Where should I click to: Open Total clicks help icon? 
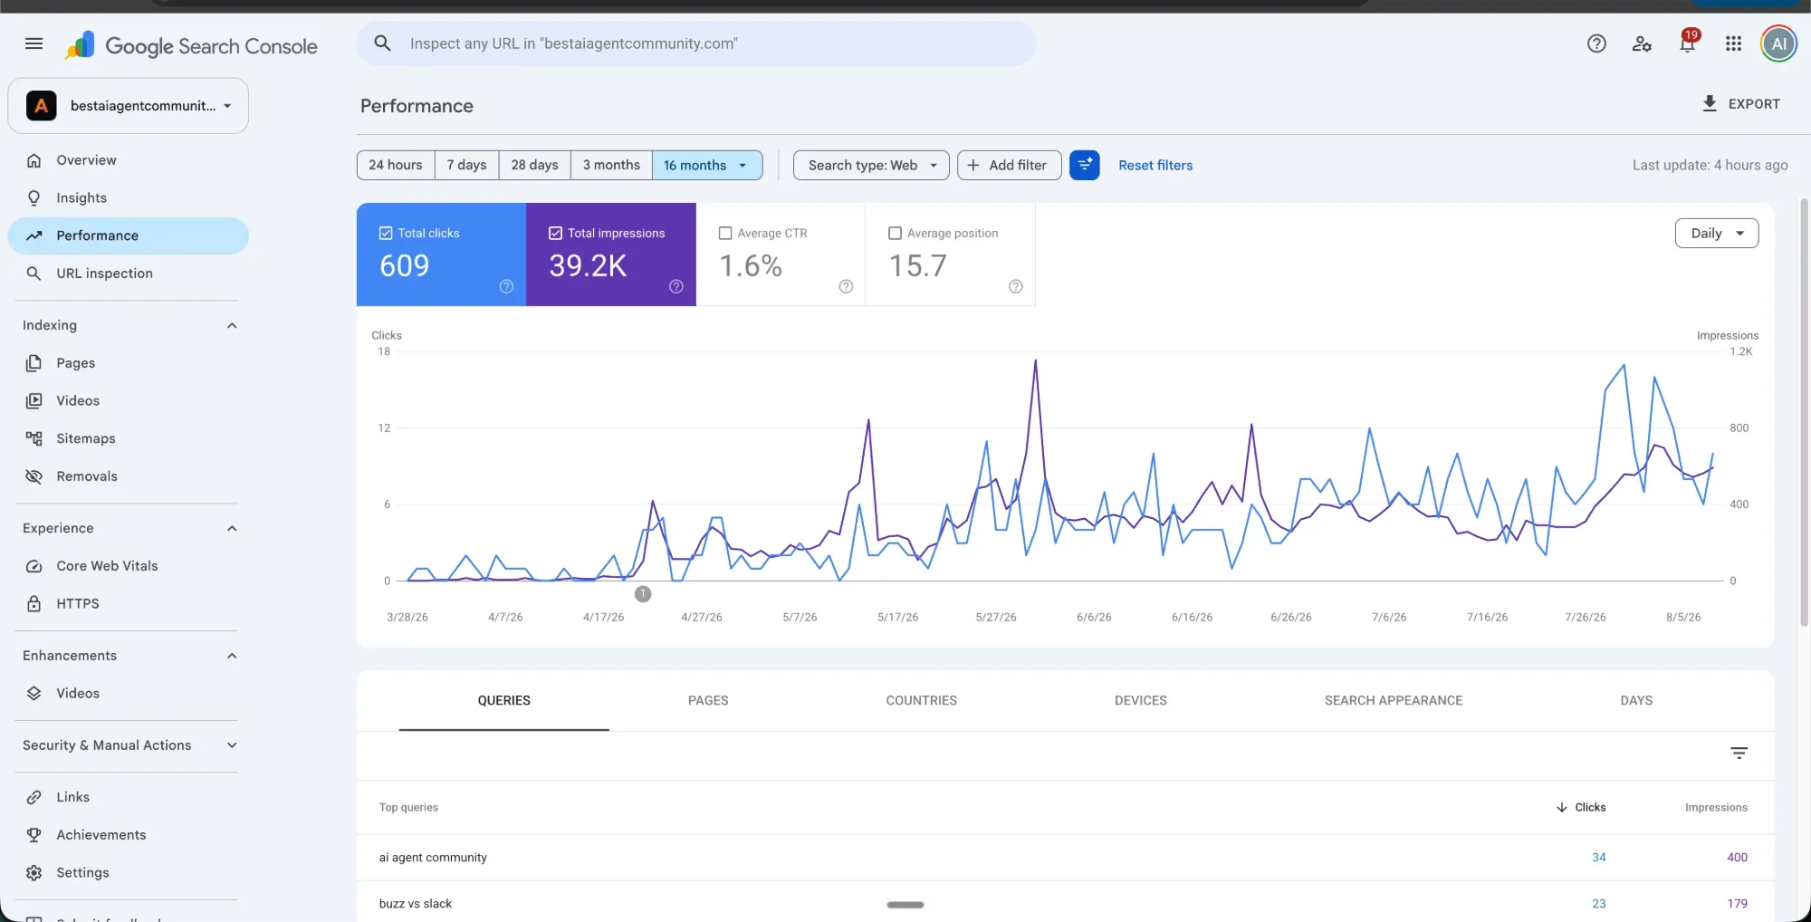(x=506, y=286)
